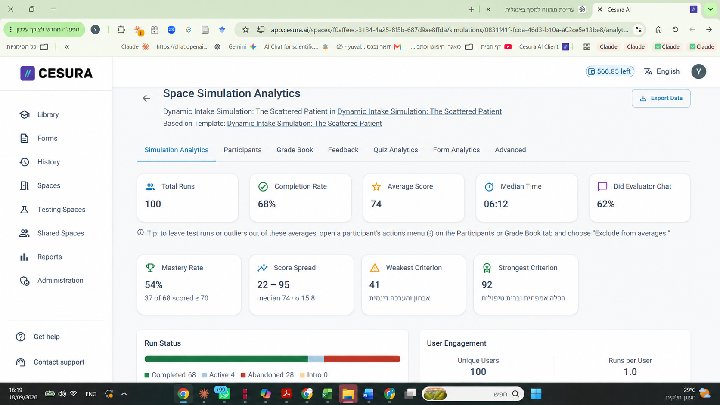Screen dimensions: 720x405
Task: Click the Cesura logo
Action: (x=56, y=73)
